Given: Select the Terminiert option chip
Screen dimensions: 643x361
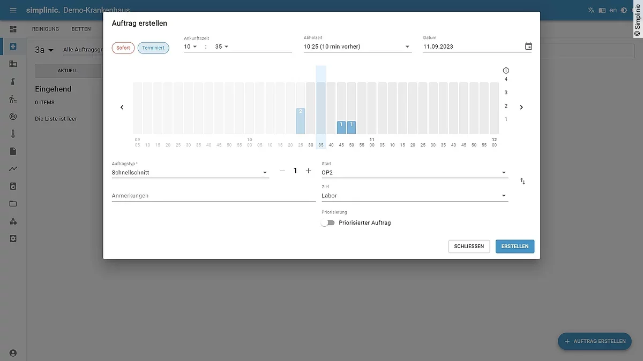Looking at the screenshot, I should [153, 48].
